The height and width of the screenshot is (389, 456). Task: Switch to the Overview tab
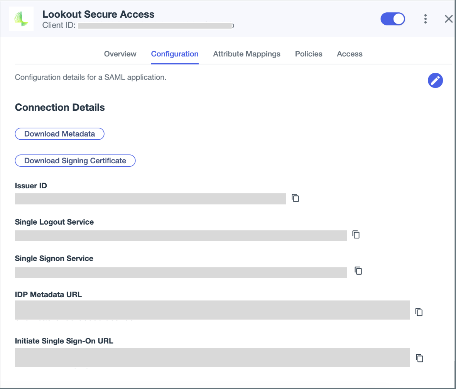pyautogui.click(x=120, y=54)
